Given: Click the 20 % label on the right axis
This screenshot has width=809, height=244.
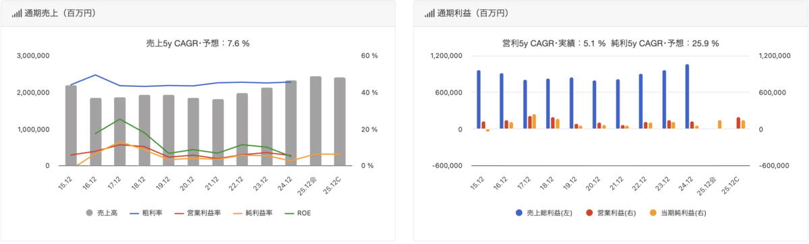Looking at the screenshot, I should pos(369,129).
